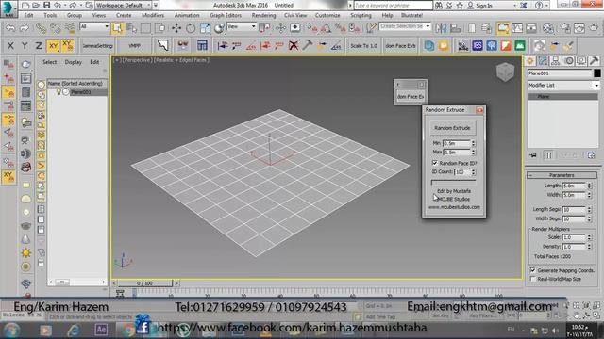The image size is (604, 339).
Task: Toggle Random Face ID checkbox
Action: (x=434, y=163)
